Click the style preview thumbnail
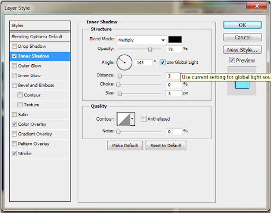 tap(242, 81)
